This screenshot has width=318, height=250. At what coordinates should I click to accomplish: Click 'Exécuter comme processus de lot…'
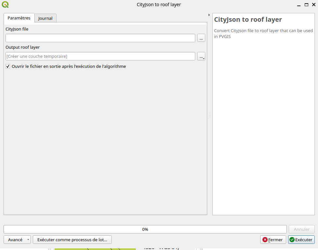click(72, 240)
